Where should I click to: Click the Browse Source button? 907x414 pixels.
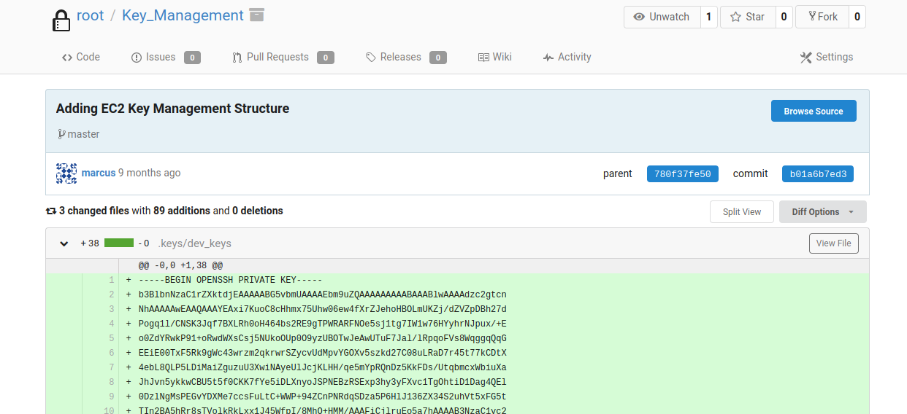coord(813,112)
